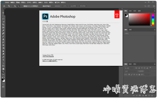Image resolution: width=157 pixels, height=98 pixels.
Task: Pick a shade in the color field
Action: click(139, 19)
